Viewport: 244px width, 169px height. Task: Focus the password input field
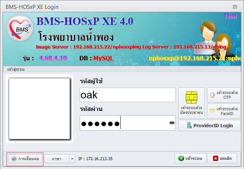point(128,123)
